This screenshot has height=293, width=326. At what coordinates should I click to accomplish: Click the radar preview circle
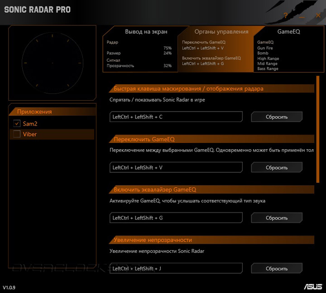click(x=53, y=63)
